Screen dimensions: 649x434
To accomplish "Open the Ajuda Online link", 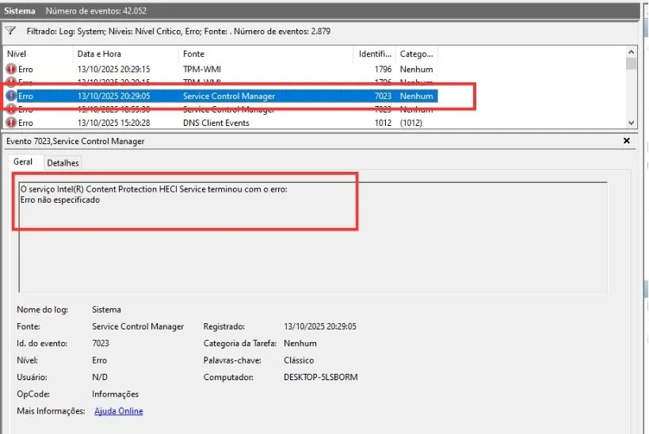I will point(118,411).
